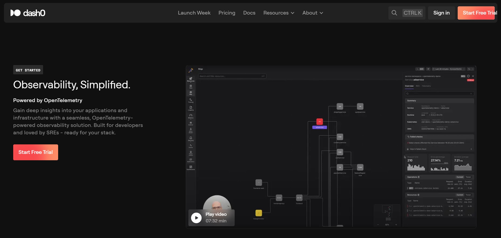Image resolution: width=501 pixels, height=238 pixels.
Task: Open the Checks sidebar icon in the preview
Action: coord(191,146)
